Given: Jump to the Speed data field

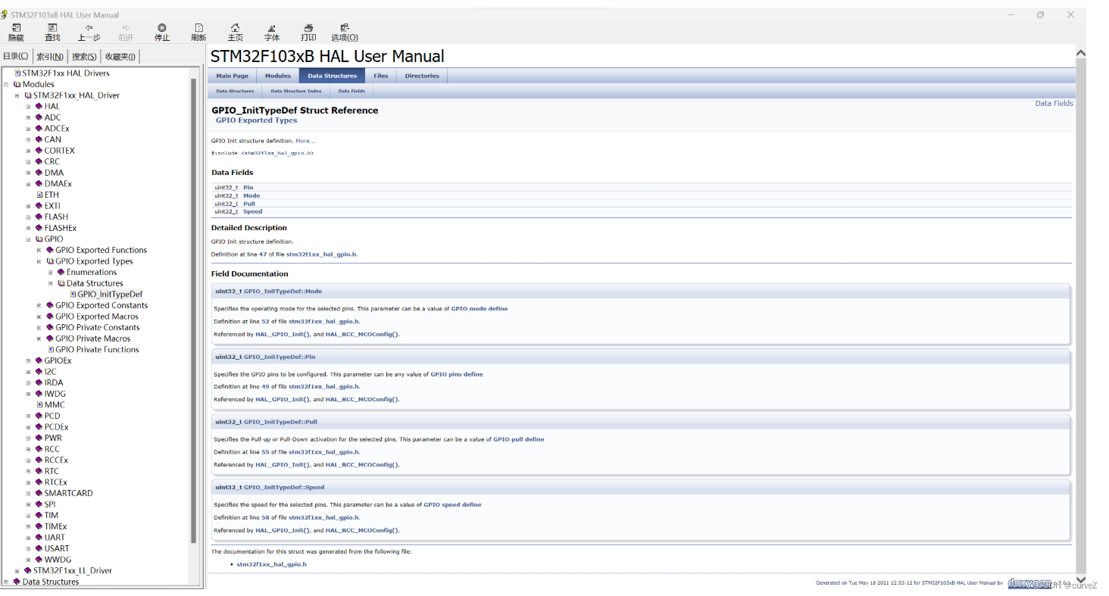Looking at the screenshot, I should (x=252, y=211).
